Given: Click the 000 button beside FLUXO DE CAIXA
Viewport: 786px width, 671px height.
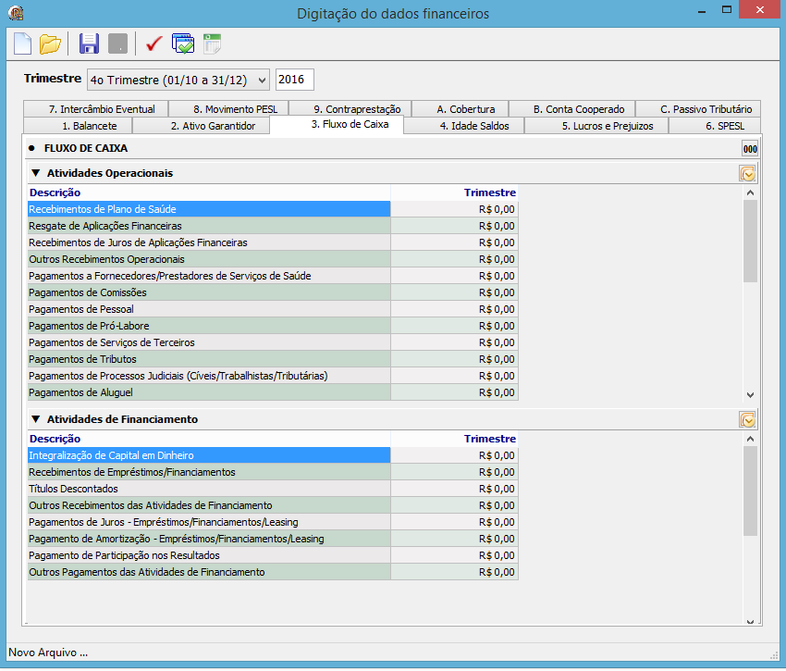Looking at the screenshot, I should (750, 149).
